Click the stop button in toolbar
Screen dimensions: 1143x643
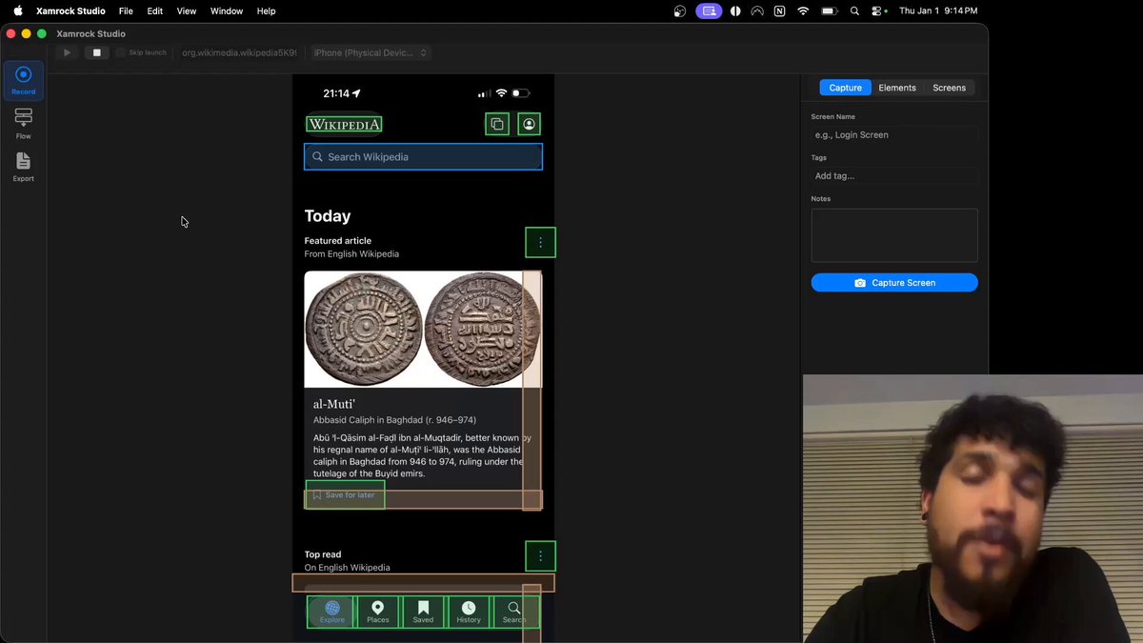(x=96, y=52)
